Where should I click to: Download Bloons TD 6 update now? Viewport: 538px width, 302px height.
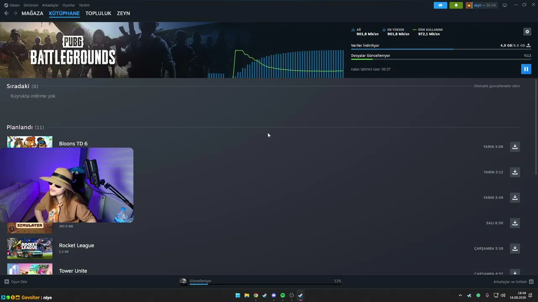point(515,146)
